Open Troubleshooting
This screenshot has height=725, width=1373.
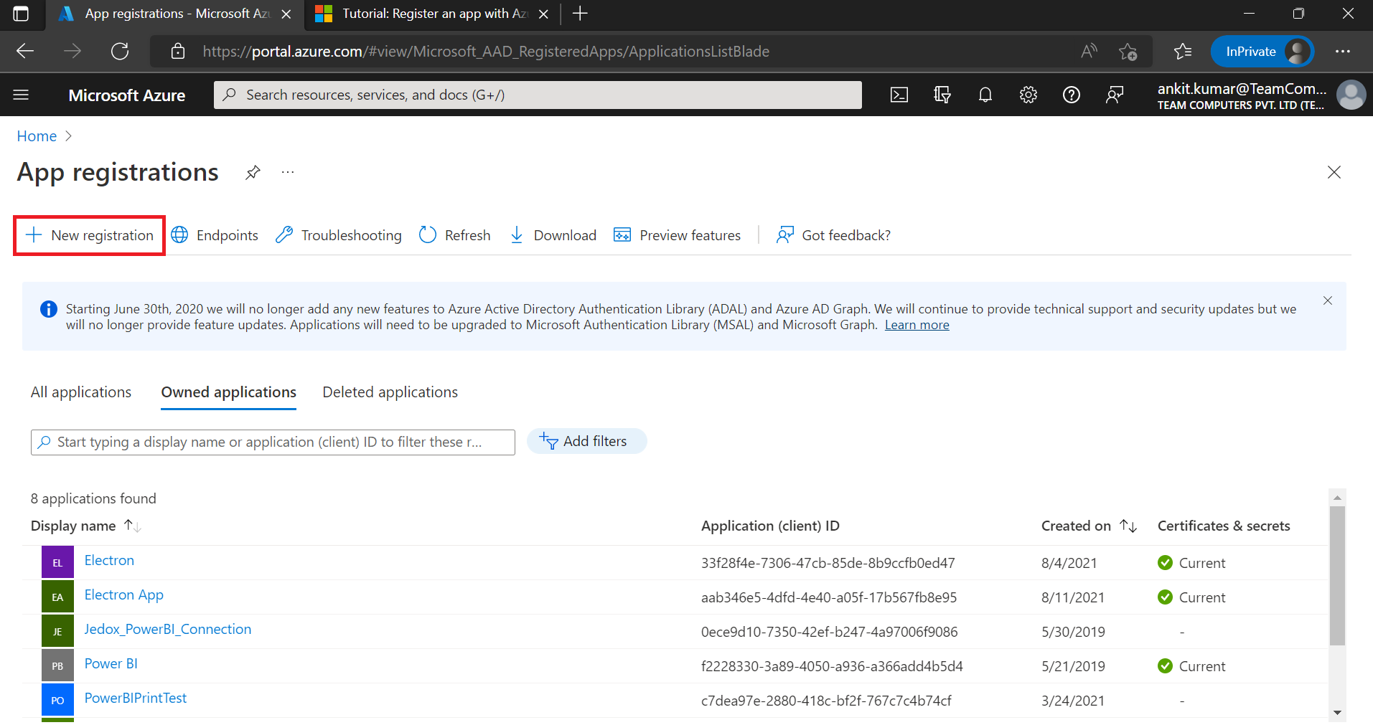tap(339, 235)
